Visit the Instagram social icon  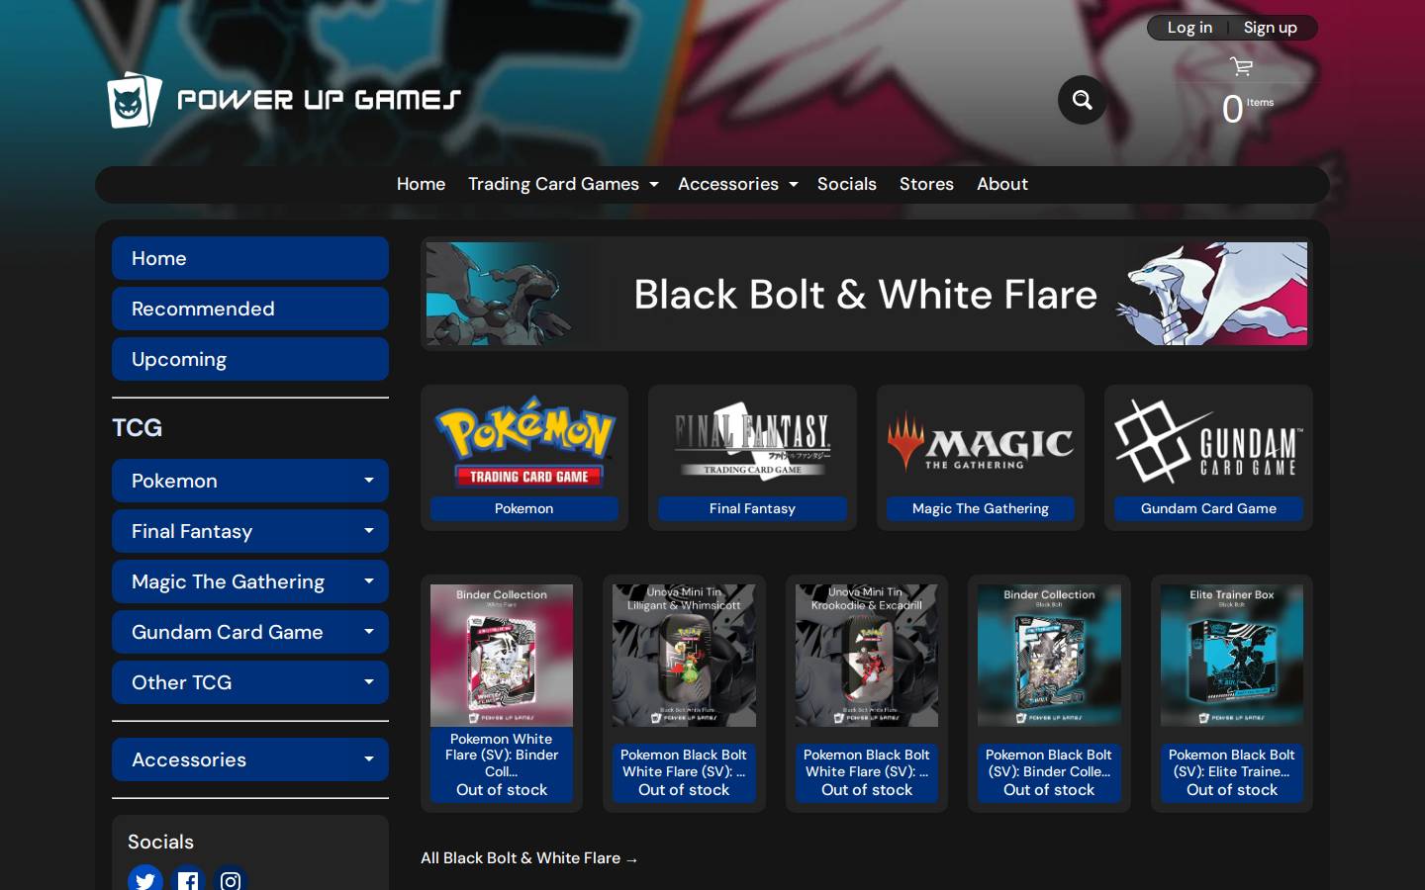pyautogui.click(x=231, y=879)
